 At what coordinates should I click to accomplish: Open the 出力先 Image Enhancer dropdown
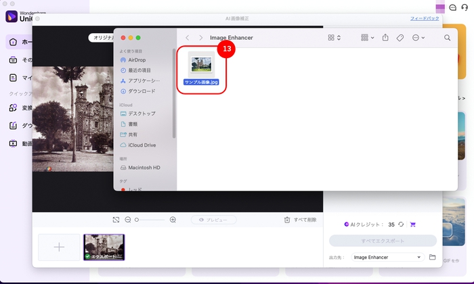[x=387, y=257]
